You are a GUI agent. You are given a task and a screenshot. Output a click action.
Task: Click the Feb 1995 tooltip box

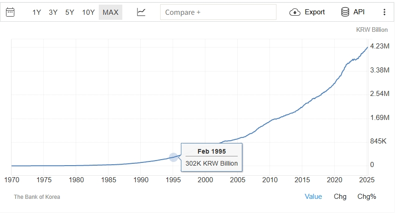click(x=211, y=157)
